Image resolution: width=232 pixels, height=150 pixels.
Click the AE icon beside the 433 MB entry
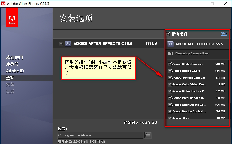pyautogui.click(x=68, y=44)
